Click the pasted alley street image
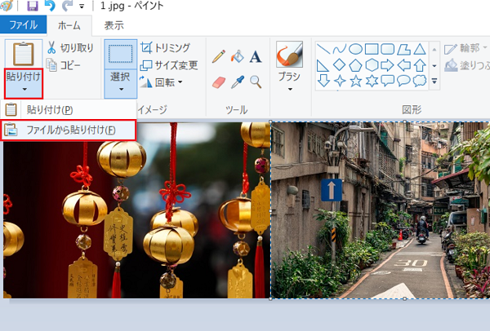 coord(380,210)
